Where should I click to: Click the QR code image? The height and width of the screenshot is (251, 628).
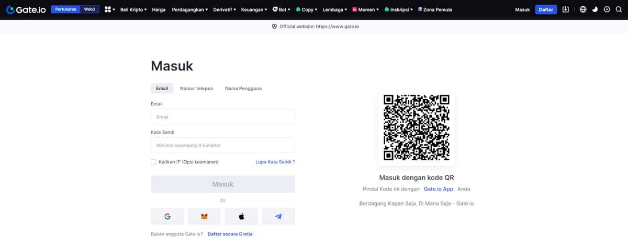(416, 128)
